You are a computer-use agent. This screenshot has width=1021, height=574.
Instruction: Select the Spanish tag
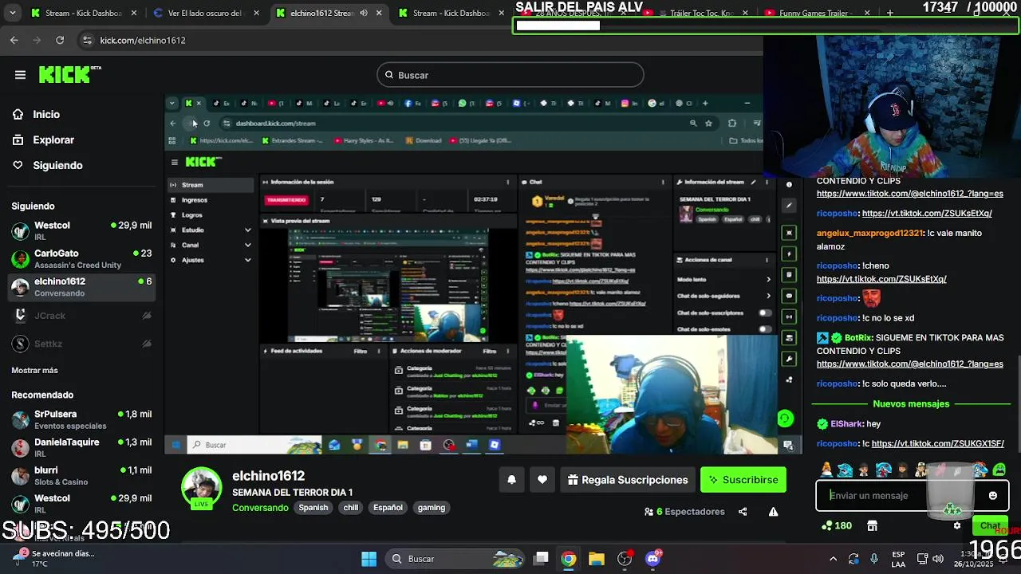pyautogui.click(x=313, y=508)
